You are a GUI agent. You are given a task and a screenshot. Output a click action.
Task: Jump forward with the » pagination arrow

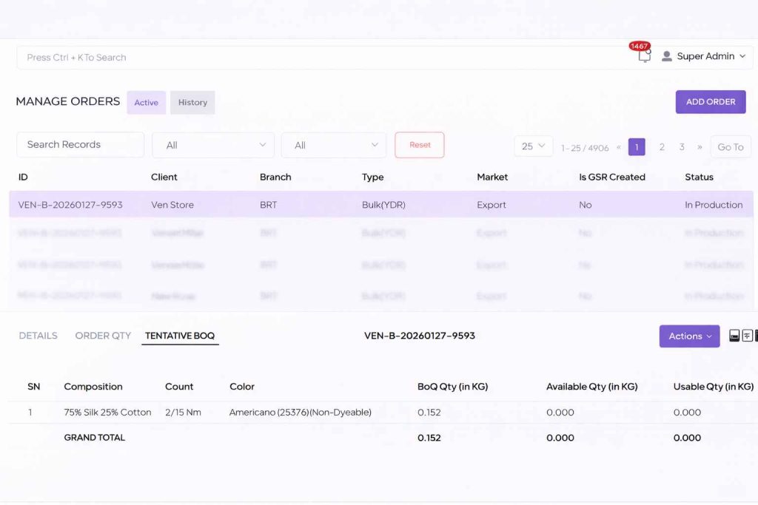click(x=700, y=146)
